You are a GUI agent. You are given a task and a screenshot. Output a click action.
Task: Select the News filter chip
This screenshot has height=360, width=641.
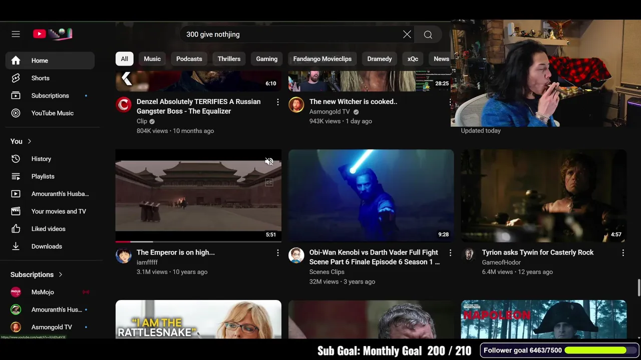pos(441,59)
